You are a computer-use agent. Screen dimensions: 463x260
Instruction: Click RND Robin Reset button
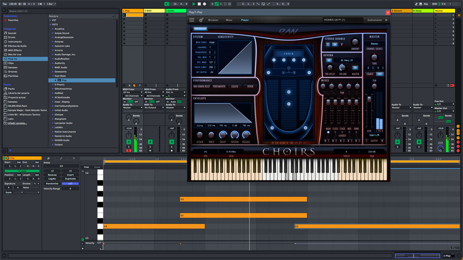(x=202, y=86)
